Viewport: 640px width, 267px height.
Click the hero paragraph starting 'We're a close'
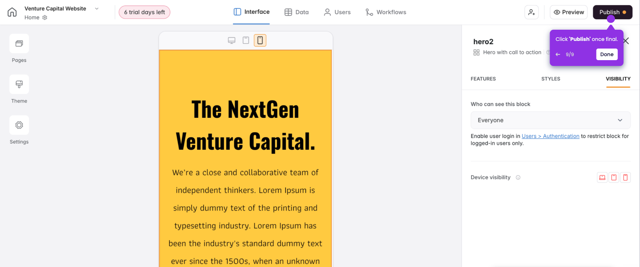click(x=246, y=217)
